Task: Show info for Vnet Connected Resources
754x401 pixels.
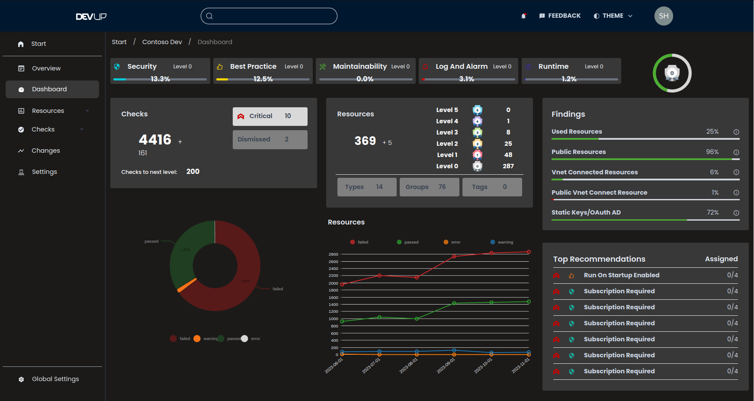Action: click(x=736, y=172)
